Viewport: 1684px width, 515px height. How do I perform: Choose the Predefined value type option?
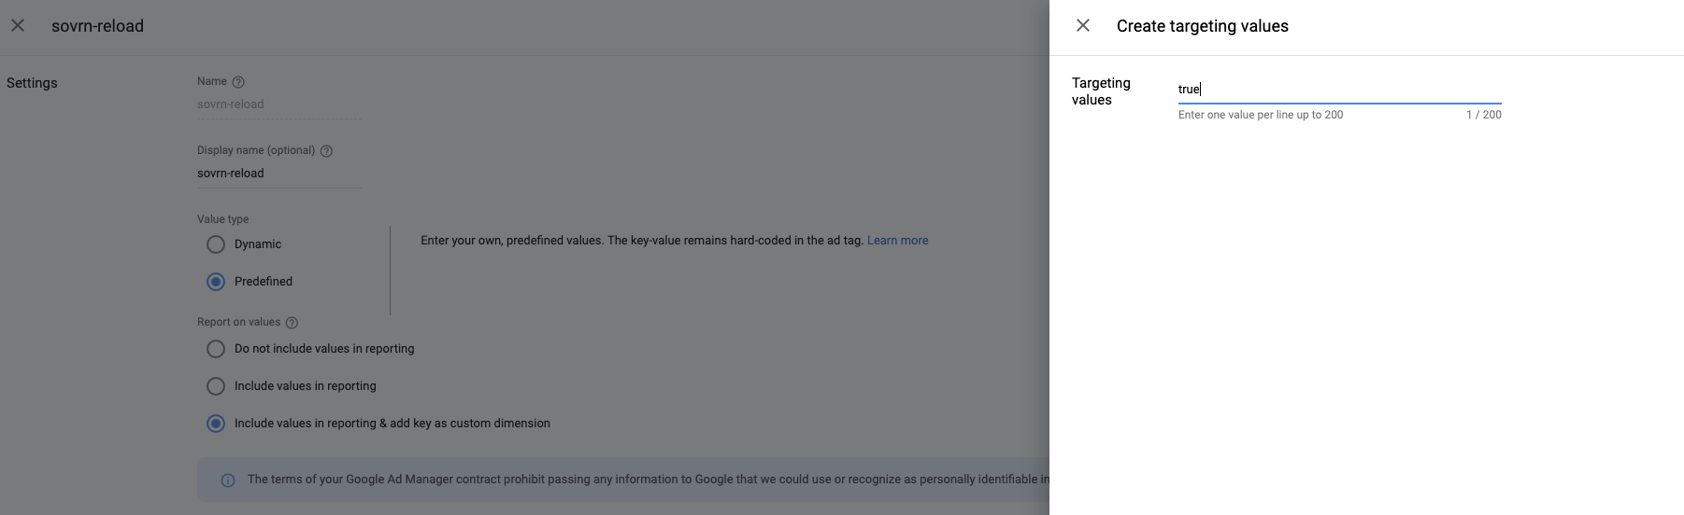216,282
